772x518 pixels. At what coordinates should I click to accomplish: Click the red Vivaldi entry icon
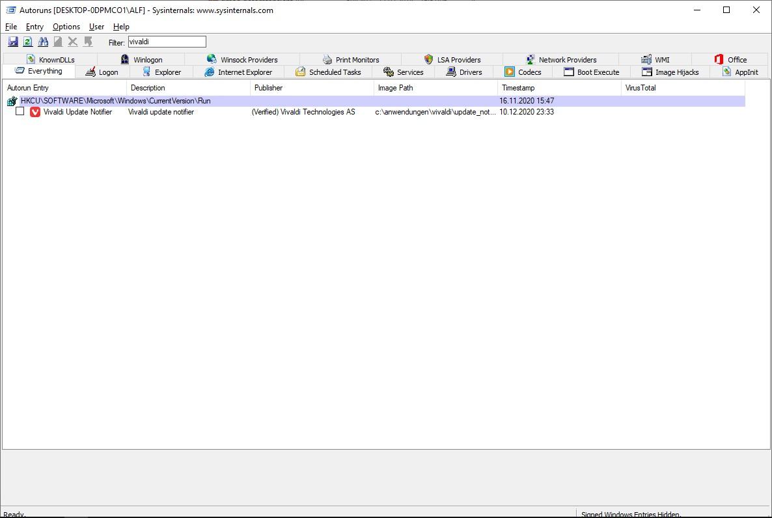[x=35, y=112]
